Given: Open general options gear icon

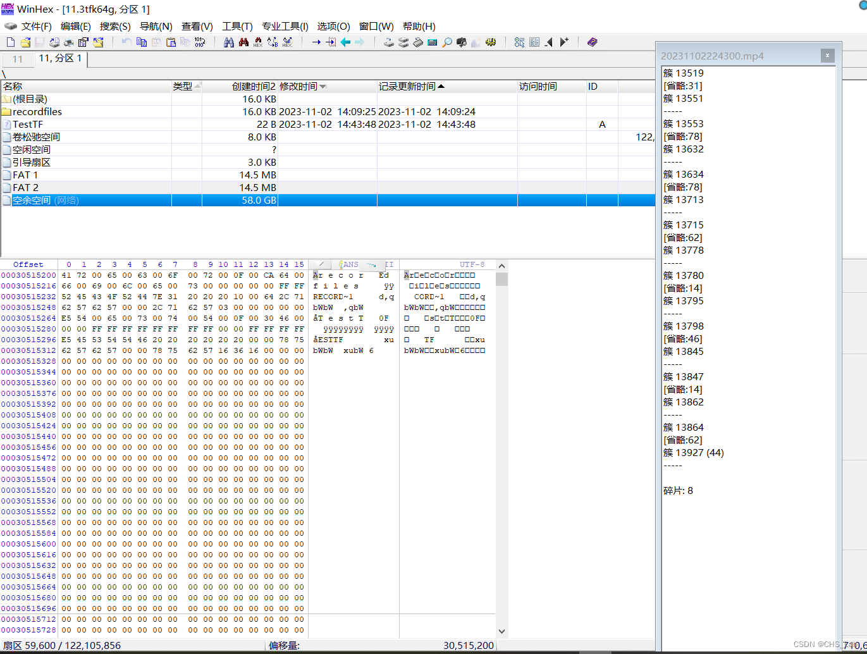Looking at the screenshot, I should pyautogui.click(x=491, y=42).
